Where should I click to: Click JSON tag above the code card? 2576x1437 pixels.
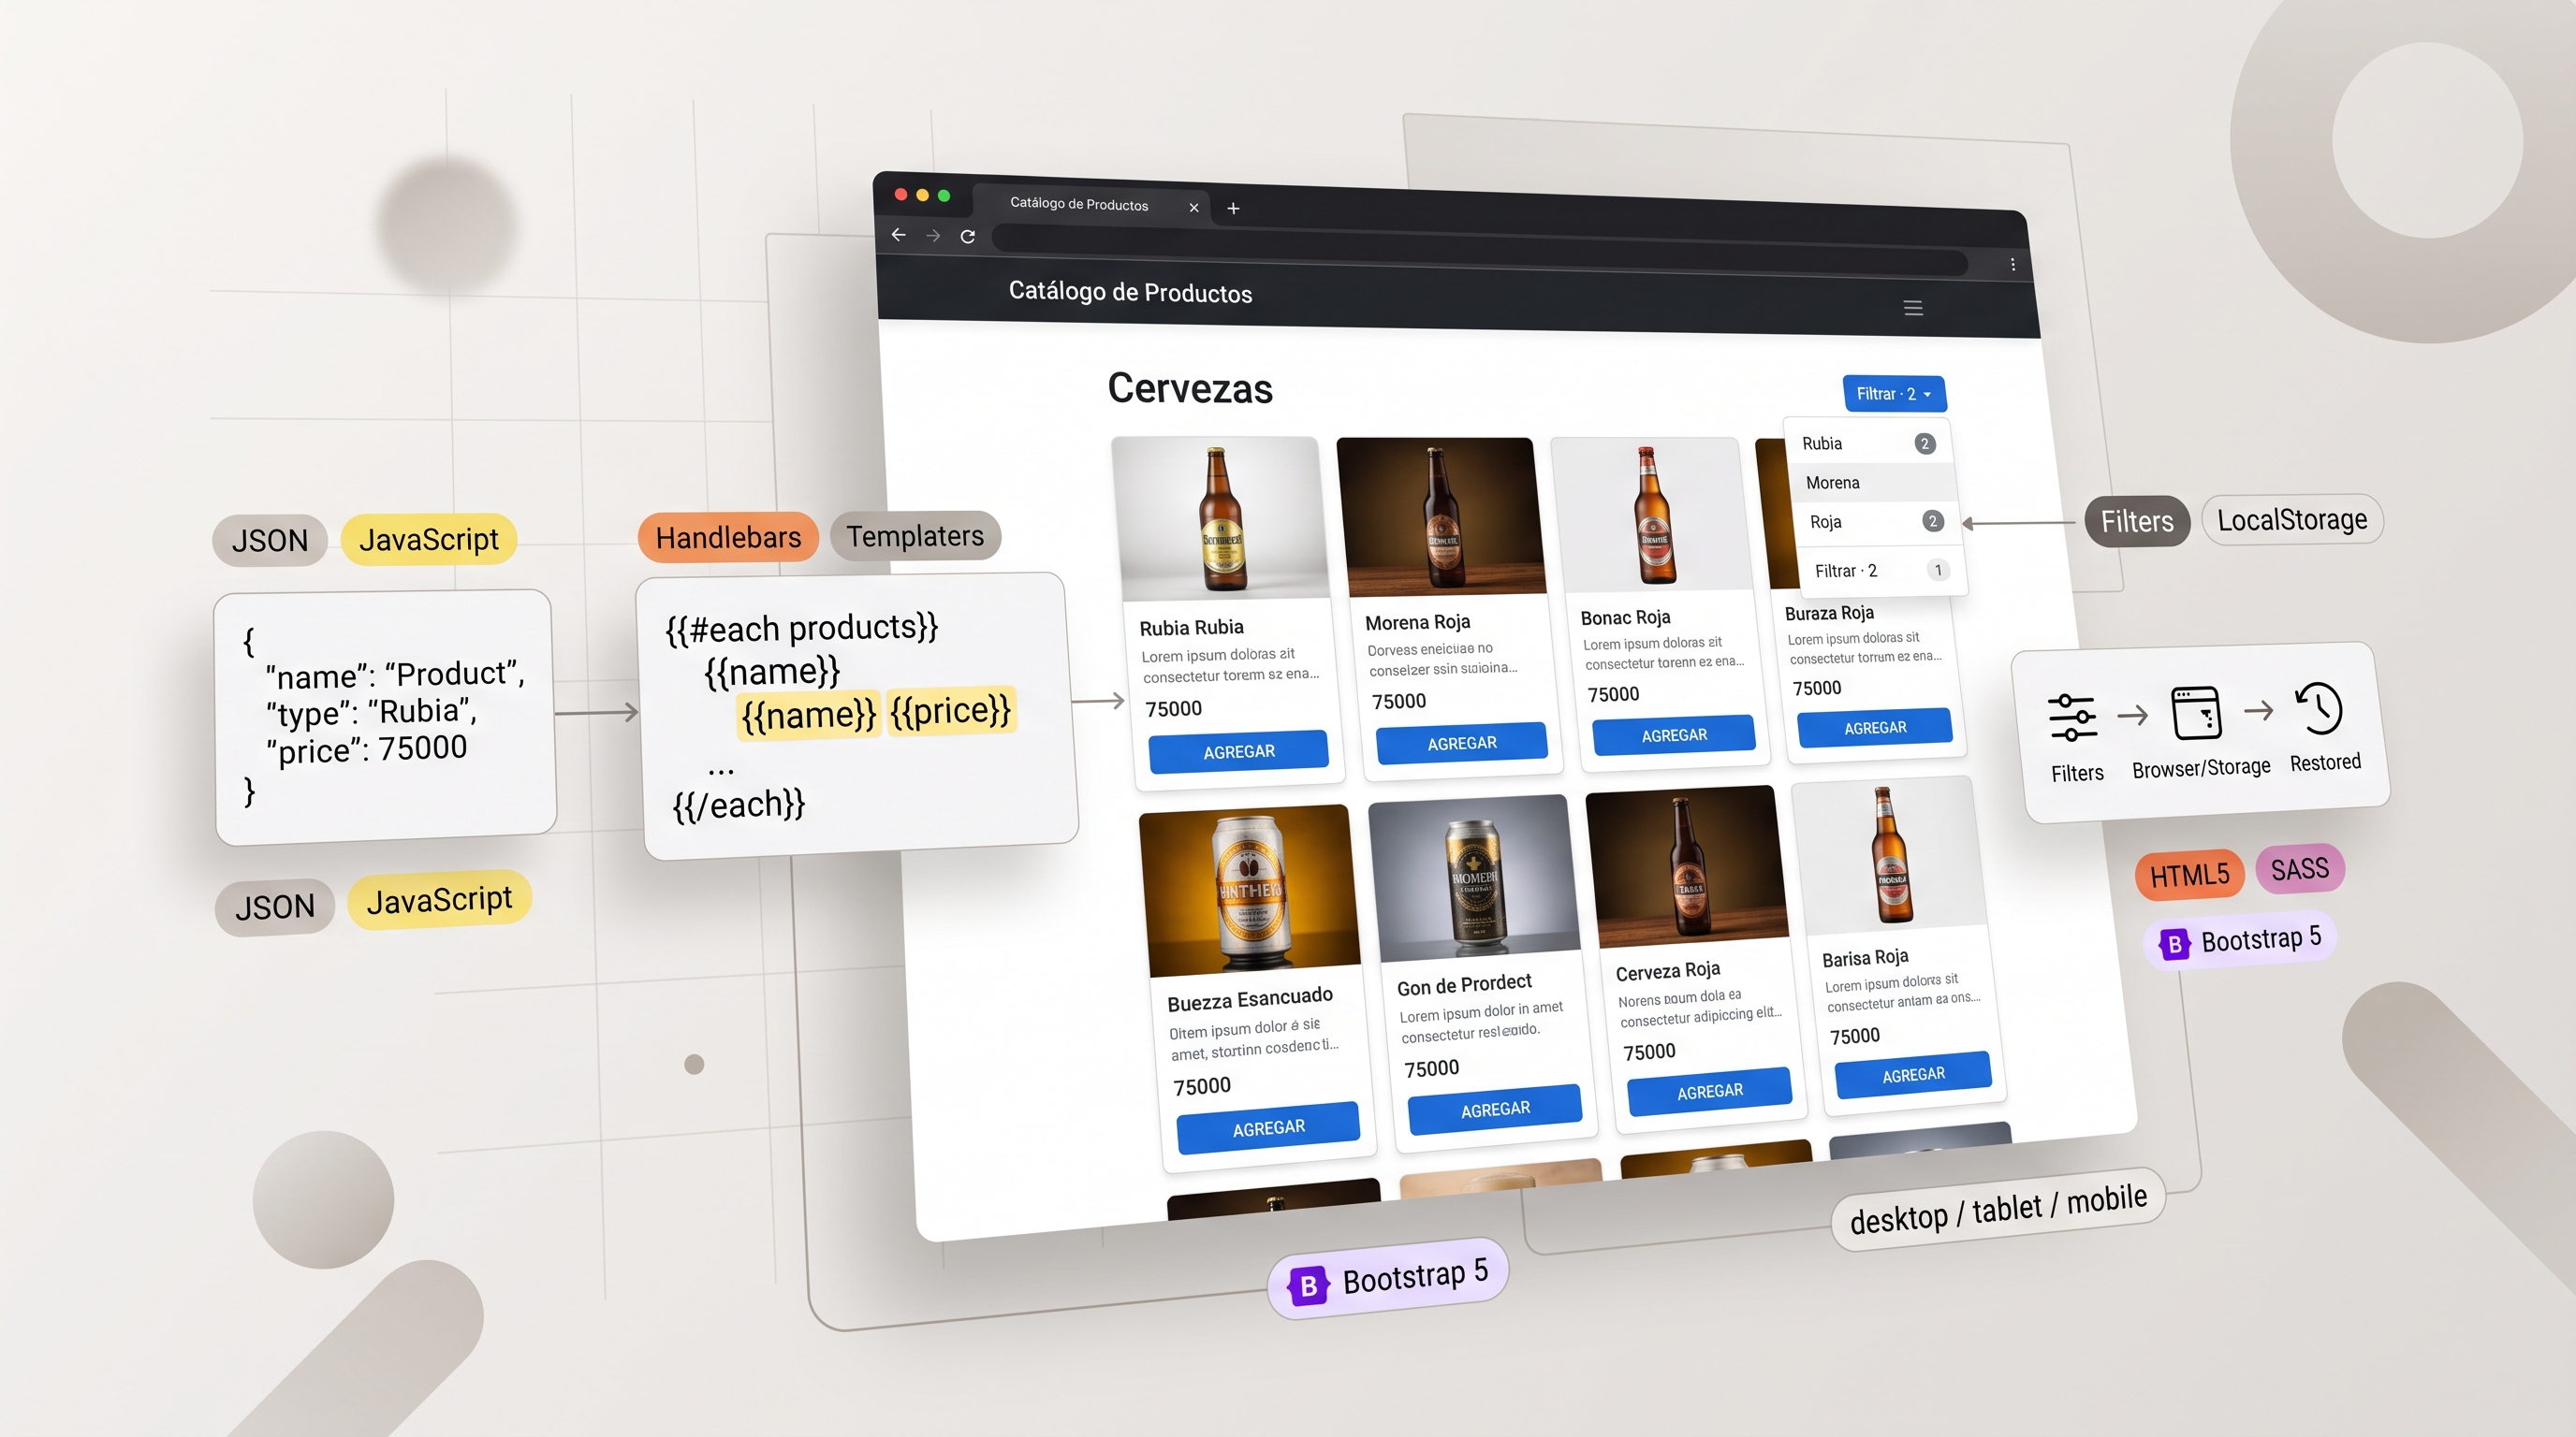click(269, 541)
